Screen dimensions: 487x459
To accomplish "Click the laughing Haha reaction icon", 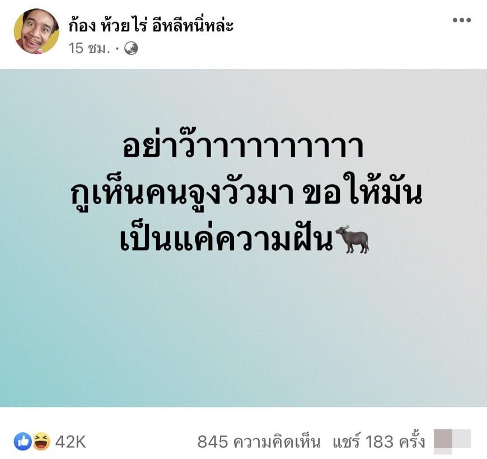I will pos(41,442).
